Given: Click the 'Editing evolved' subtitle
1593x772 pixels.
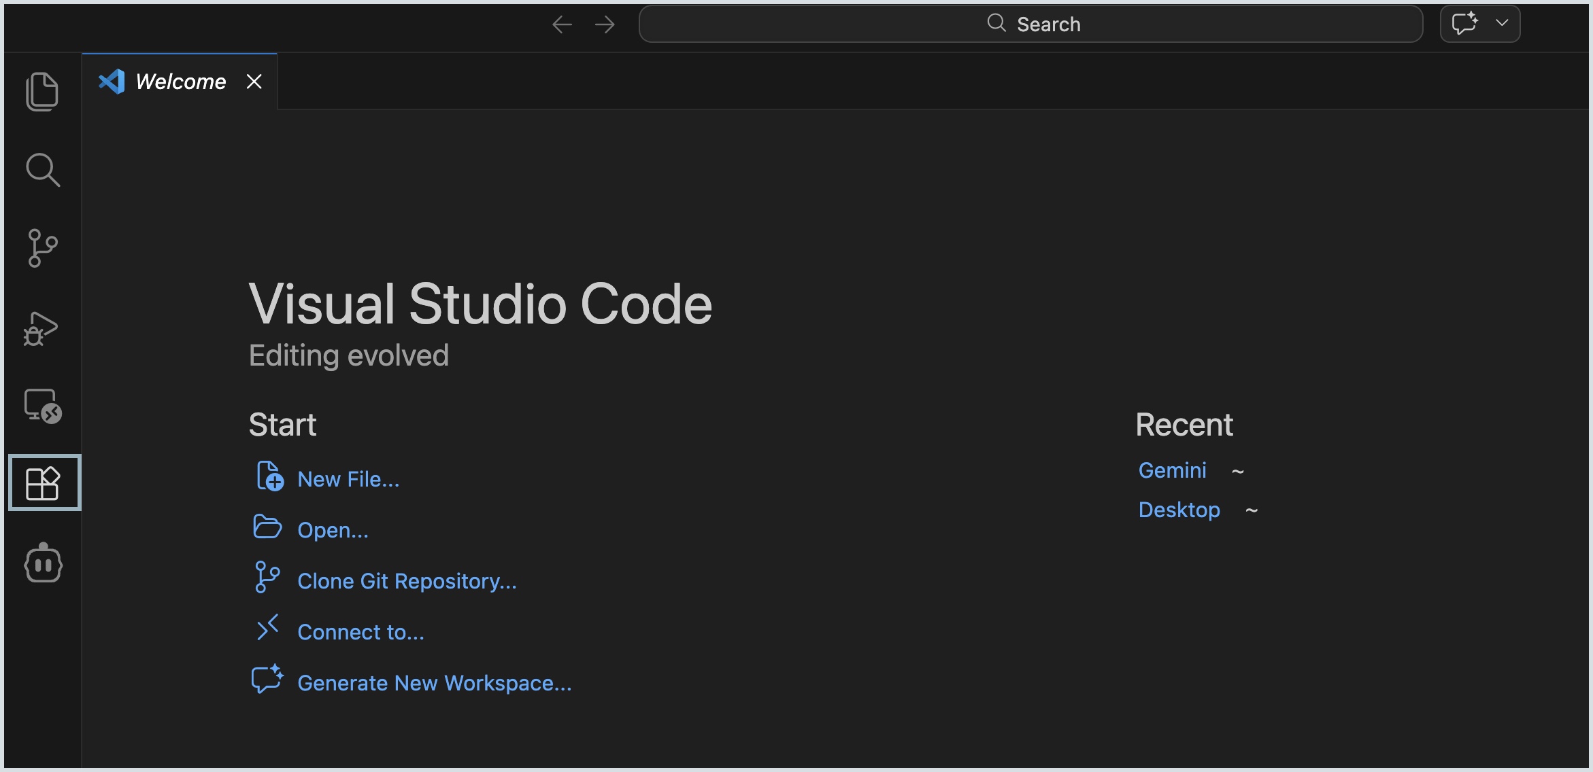Looking at the screenshot, I should [x=349, y=355].
